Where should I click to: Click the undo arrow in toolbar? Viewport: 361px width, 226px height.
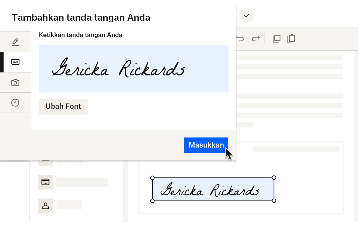[x=240, y=39]
